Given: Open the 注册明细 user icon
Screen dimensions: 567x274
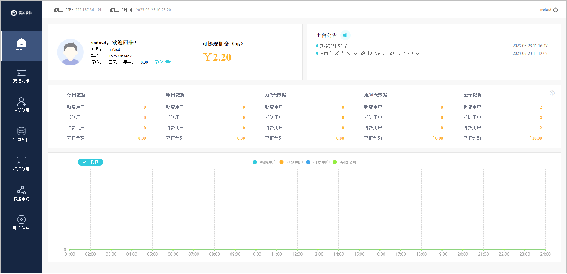Looking at the screenshot, I should [x=22, y=102].
